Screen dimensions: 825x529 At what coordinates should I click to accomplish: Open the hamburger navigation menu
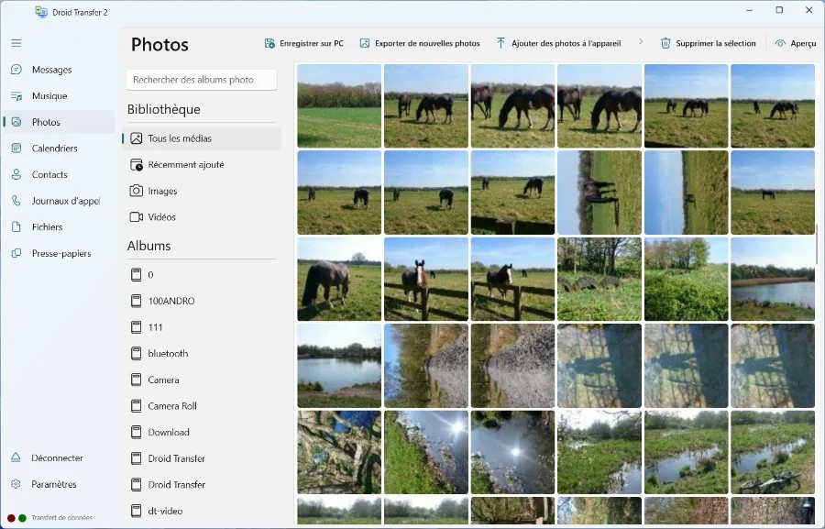[16, 43]
